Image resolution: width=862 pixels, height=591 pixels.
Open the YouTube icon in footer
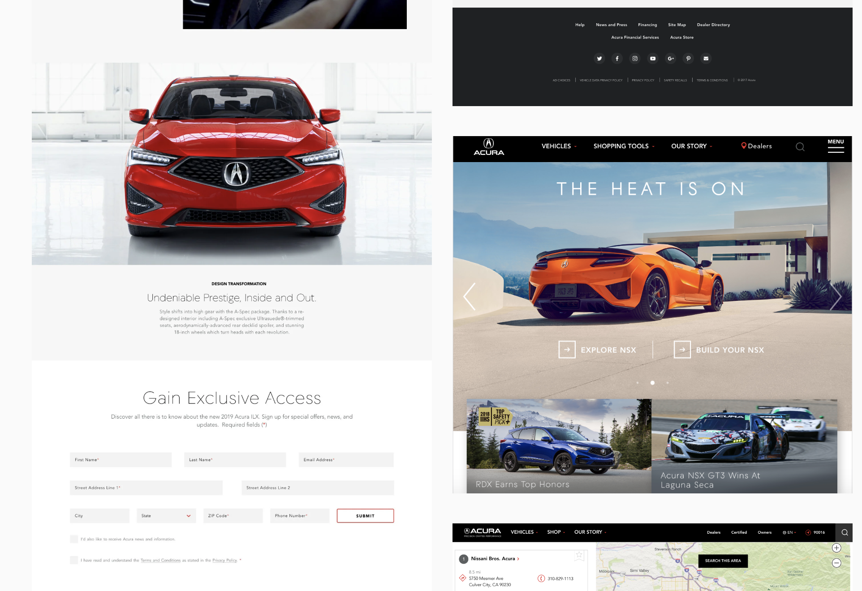(653, 59)
